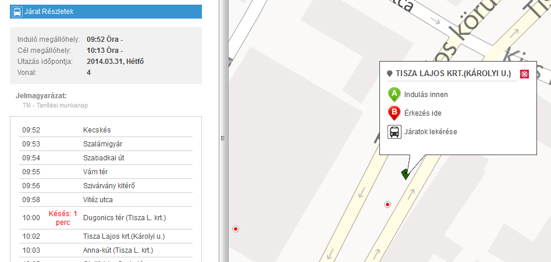Click the Járat Részletek panel header

(106, 12)
